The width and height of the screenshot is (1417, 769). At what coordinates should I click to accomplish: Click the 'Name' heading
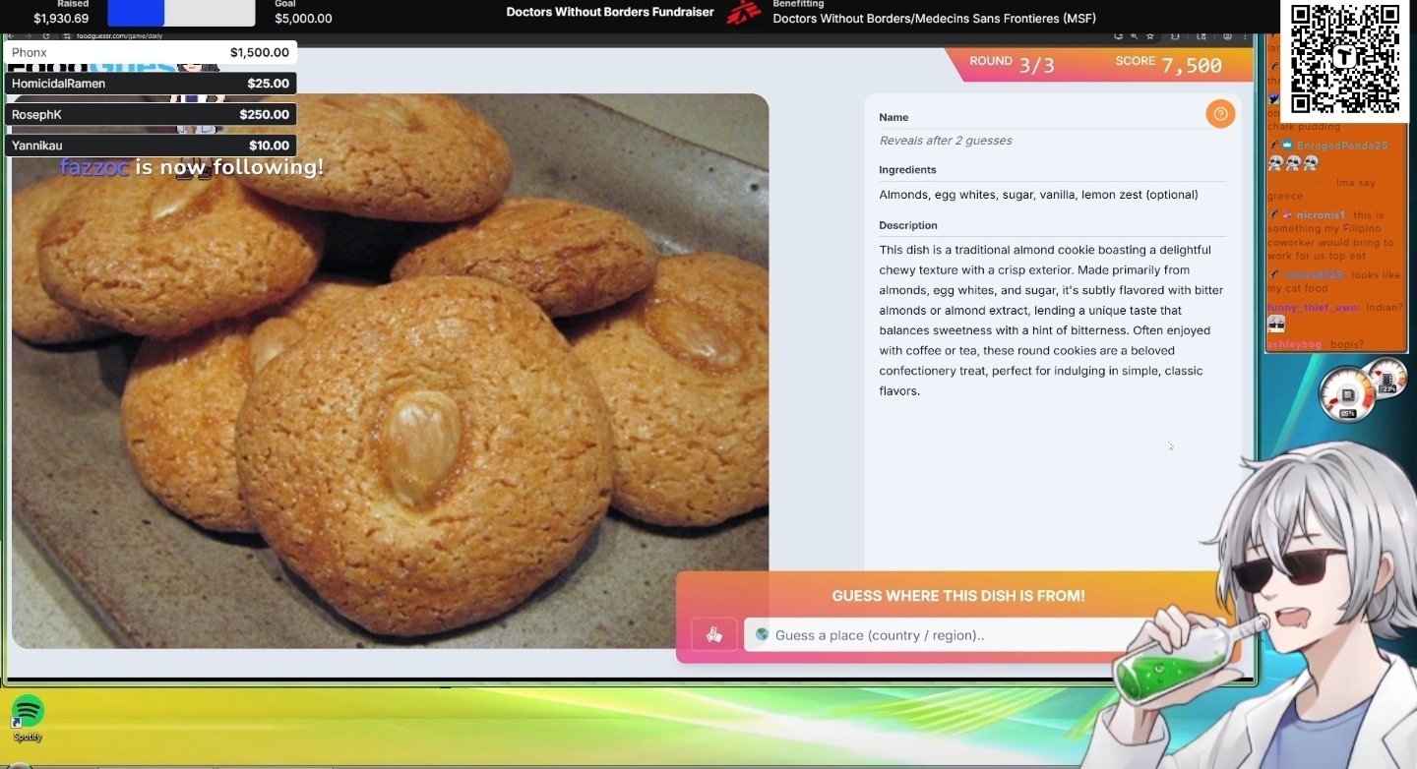(893, 117)
